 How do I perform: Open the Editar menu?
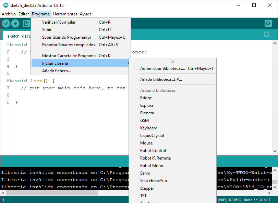[24, 14]
